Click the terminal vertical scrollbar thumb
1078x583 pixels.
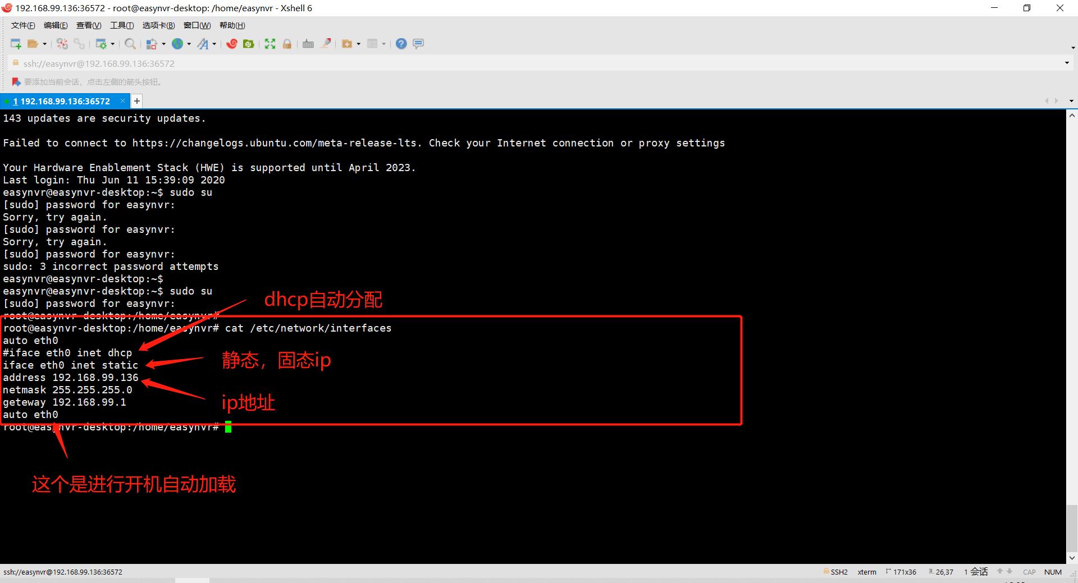1072,529
